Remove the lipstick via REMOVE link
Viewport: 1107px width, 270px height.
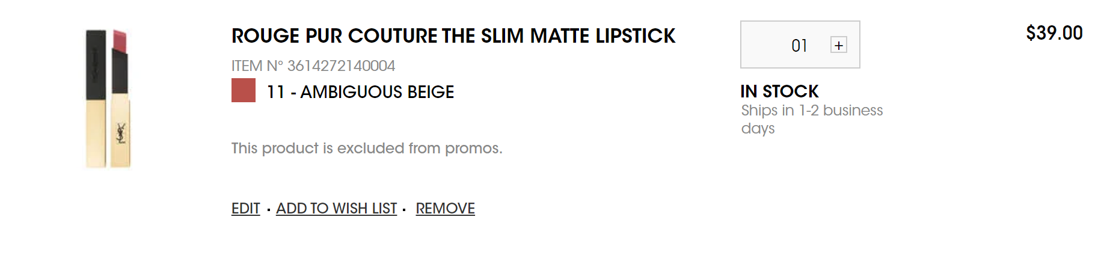(x=445, y=208)
